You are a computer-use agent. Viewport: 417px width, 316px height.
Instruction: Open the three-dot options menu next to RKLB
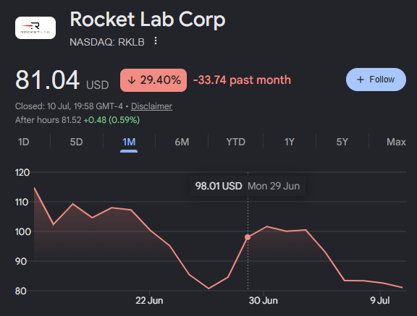156,41
